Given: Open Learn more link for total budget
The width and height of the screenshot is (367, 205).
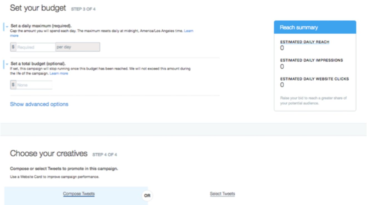Looking at the screenshot, I should (x=59, y=73).
